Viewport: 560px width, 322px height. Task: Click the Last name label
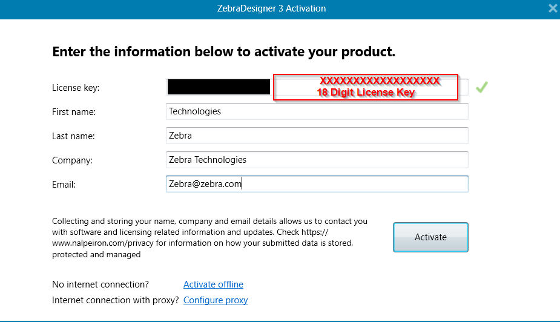(74, 136)
